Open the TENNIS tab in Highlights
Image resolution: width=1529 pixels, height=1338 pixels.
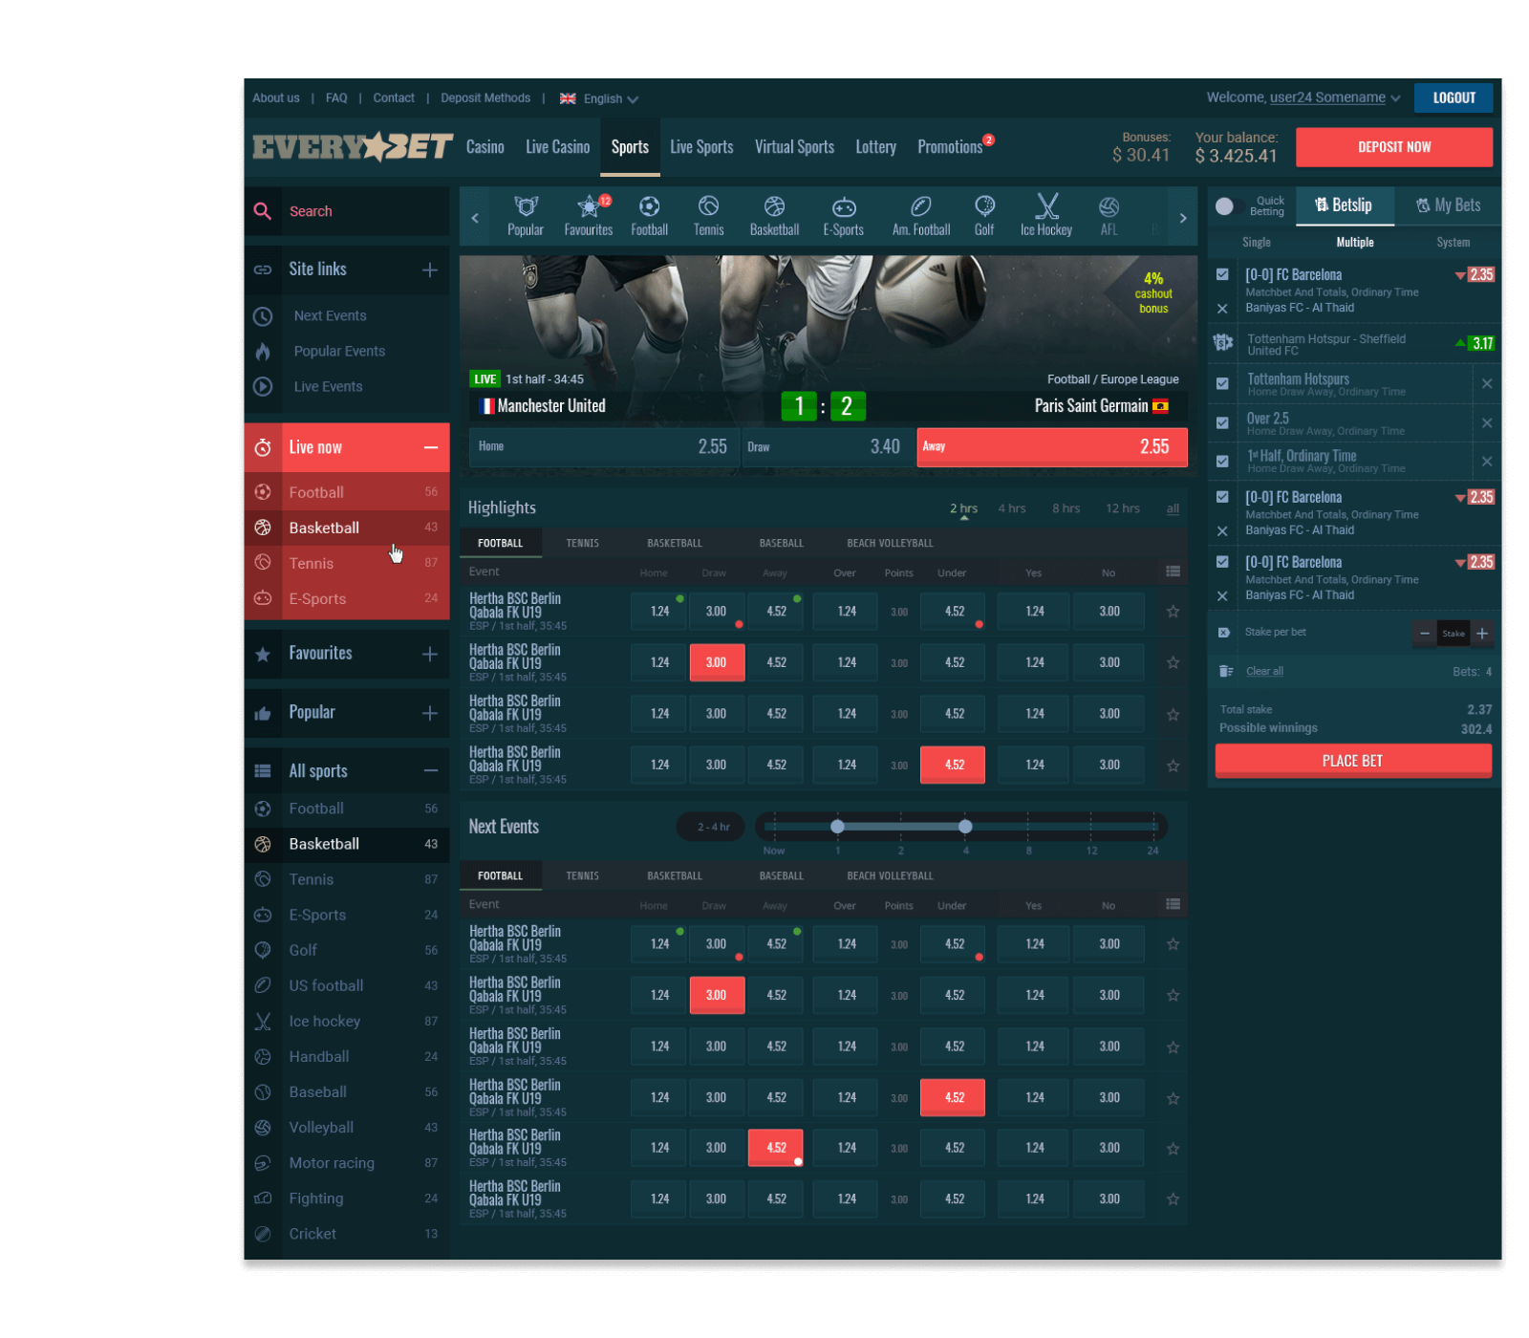[x=582, y=542]
